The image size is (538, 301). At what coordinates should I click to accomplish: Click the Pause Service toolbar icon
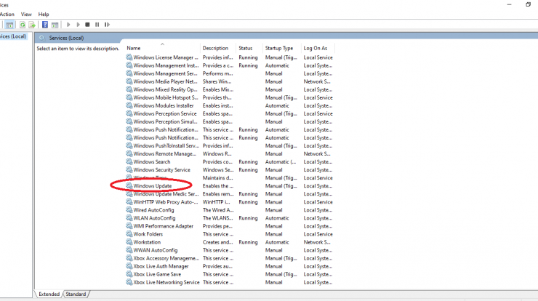coord(97,25)
